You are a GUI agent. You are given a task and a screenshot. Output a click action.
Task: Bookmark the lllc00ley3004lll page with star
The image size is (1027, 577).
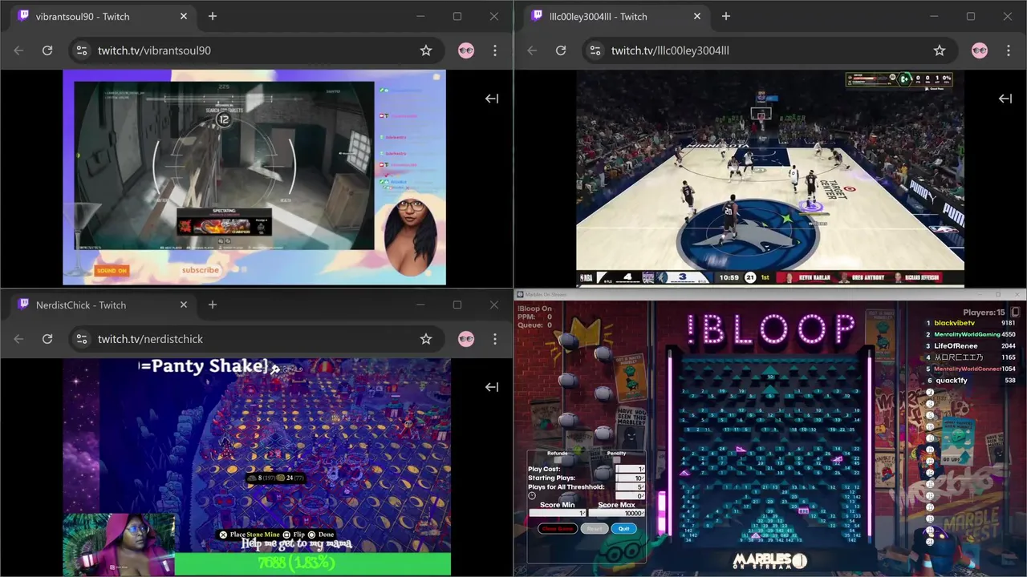[x=940, y=50]
